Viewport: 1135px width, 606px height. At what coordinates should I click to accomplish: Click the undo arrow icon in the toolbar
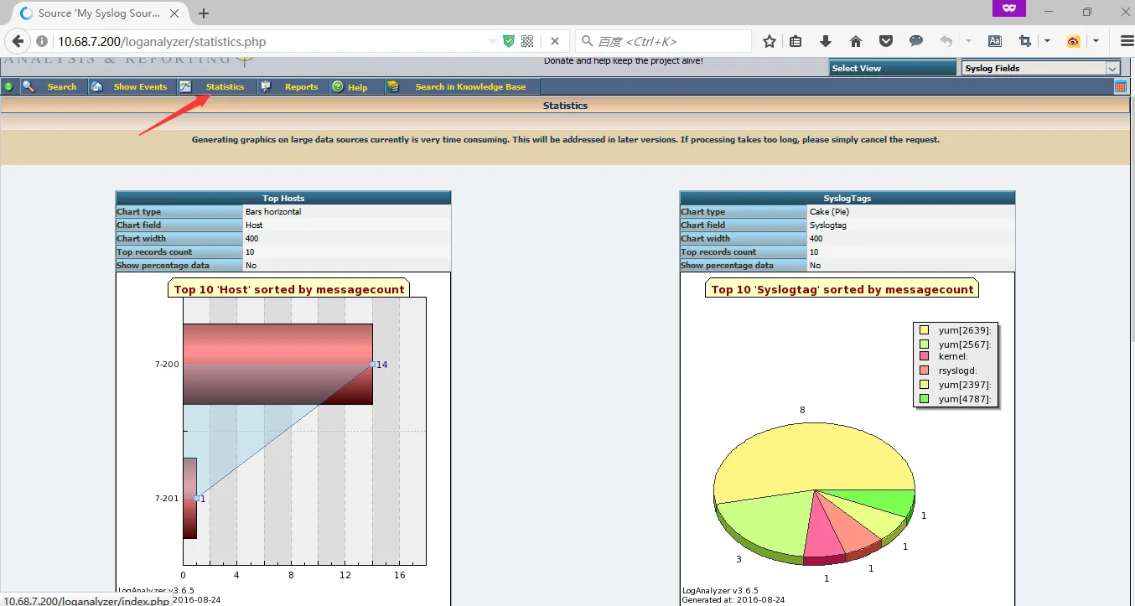coord(946,41)
